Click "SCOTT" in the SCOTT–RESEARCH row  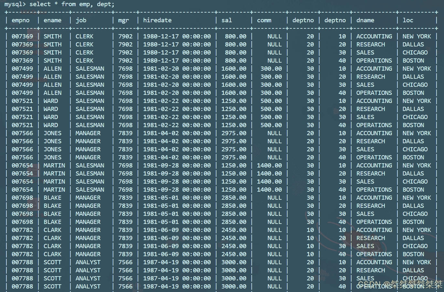(52, 270)
